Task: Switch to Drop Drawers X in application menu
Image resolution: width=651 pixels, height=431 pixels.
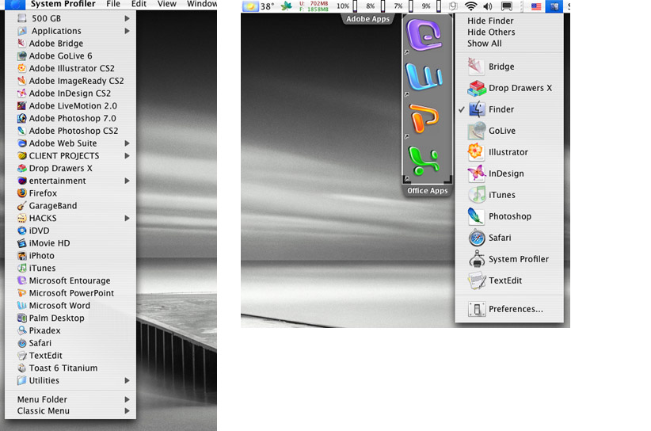Action: (x=509, y=88)
